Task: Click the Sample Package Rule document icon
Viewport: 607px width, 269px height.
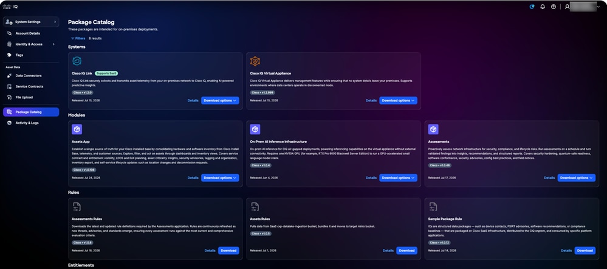Action: tap(433, 206)
